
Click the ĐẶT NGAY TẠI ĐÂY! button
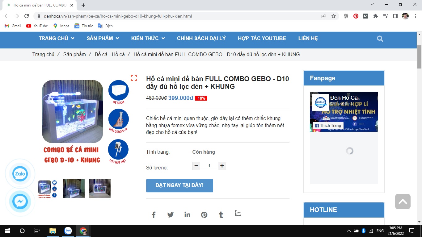[179, 185]
